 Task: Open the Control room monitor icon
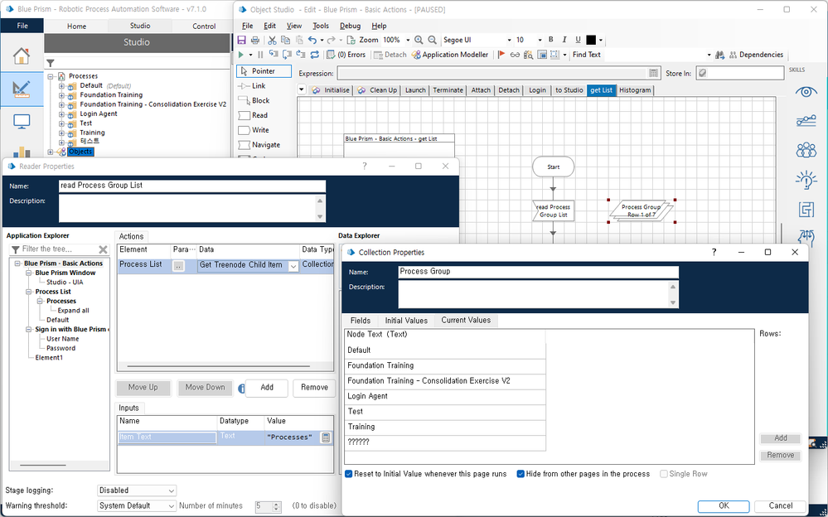click(x=22, y=122)
